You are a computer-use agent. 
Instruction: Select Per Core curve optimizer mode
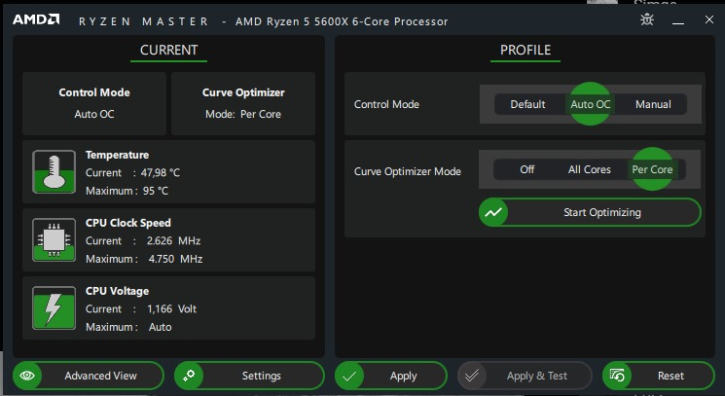click(x=652, y=169)
